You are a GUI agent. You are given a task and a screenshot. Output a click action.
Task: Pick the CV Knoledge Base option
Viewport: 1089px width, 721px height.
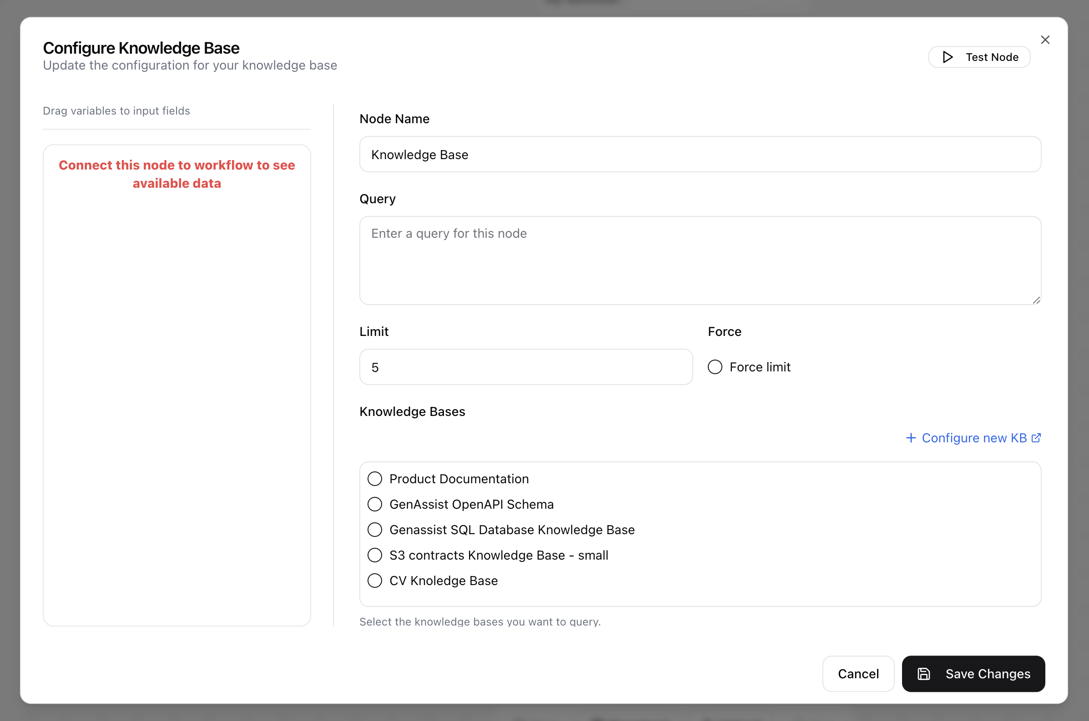(x=375, y=581)
